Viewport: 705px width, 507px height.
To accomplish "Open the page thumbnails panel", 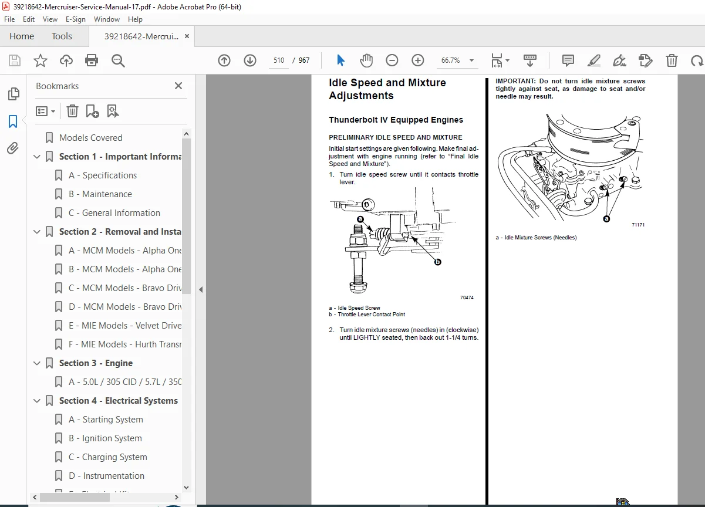I will [13, 94].
